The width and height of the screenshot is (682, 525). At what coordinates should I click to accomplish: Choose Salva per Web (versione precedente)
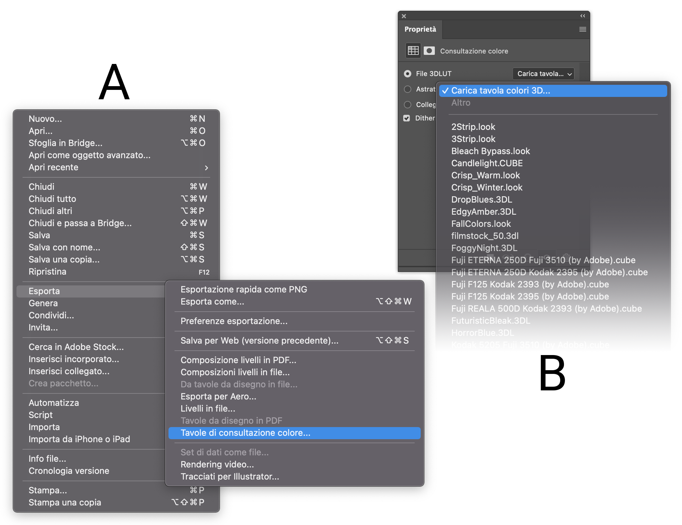coord(259,341)
